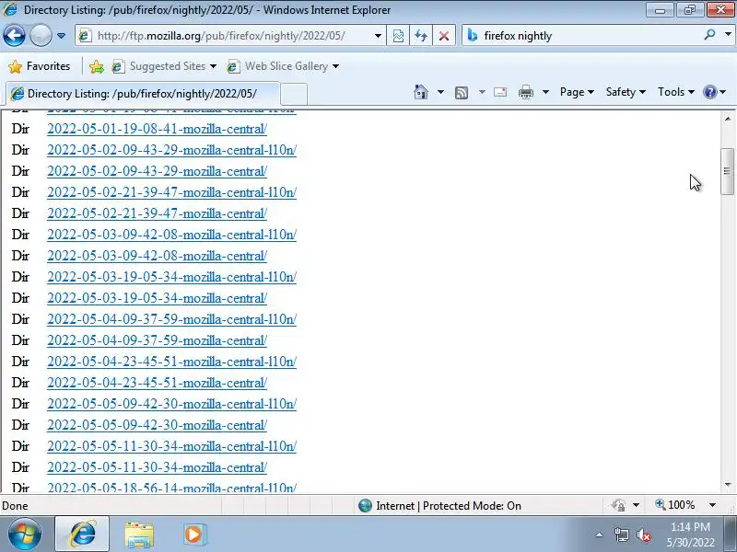Open the Favorites star button
Image resolution: width=737 pixels, height=552 pixels.
(40, 66)
